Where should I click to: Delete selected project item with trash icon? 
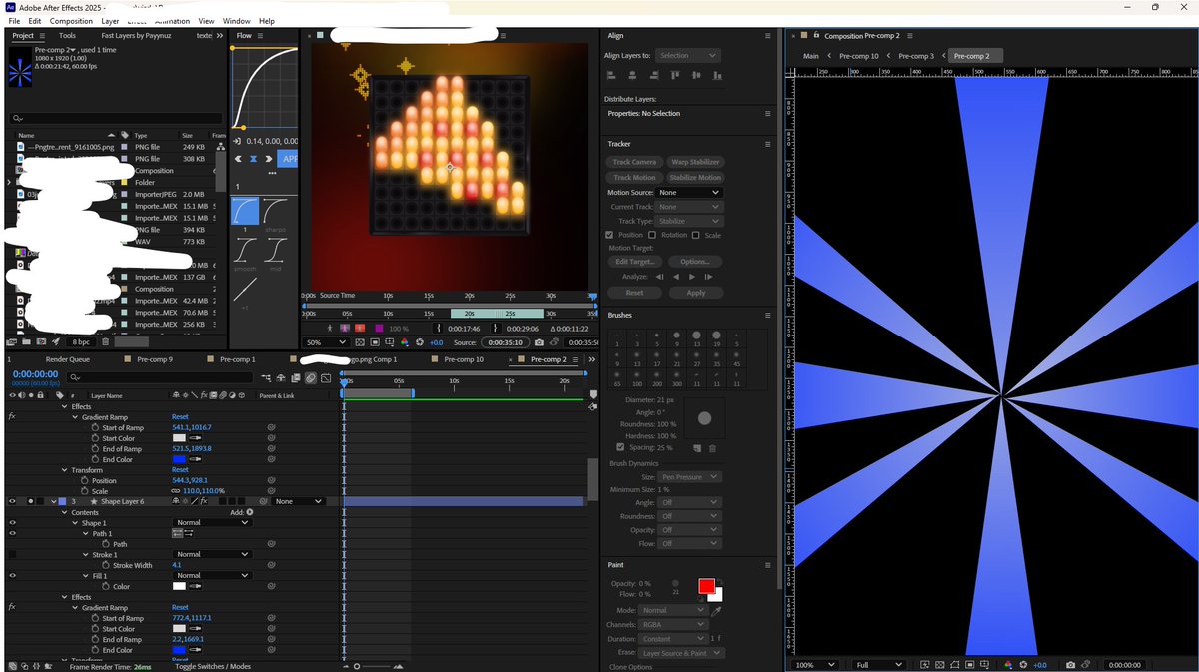105,342
